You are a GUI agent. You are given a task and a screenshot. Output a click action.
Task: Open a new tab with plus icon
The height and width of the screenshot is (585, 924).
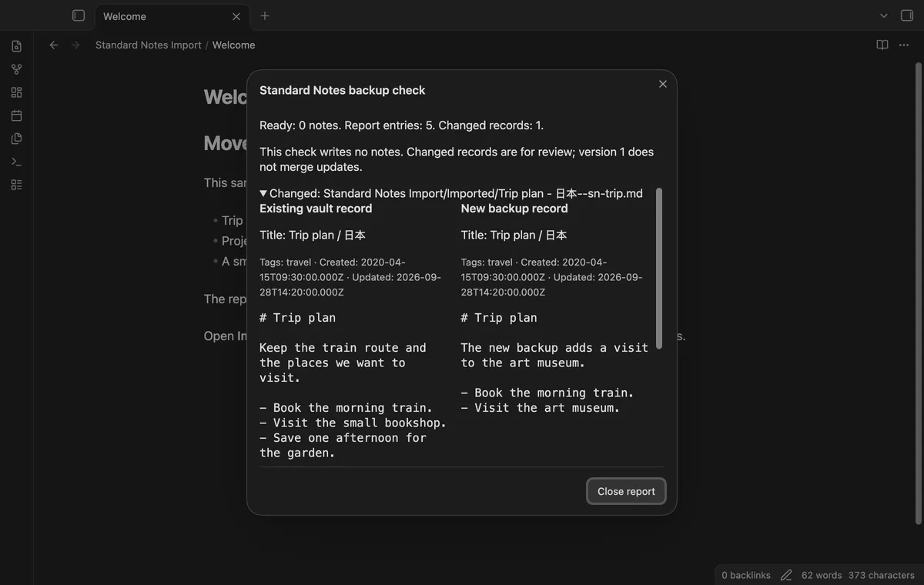[x=265, y=15]
